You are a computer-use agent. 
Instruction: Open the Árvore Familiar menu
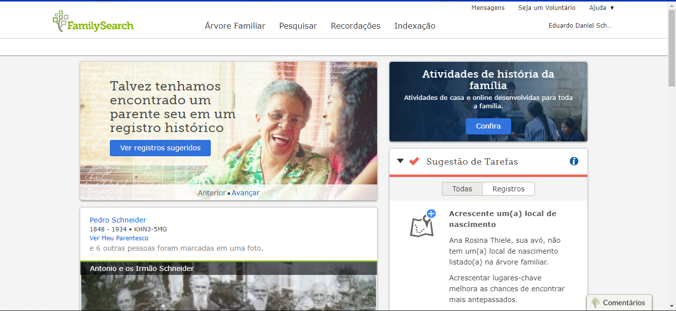click(x=235, y=26)
